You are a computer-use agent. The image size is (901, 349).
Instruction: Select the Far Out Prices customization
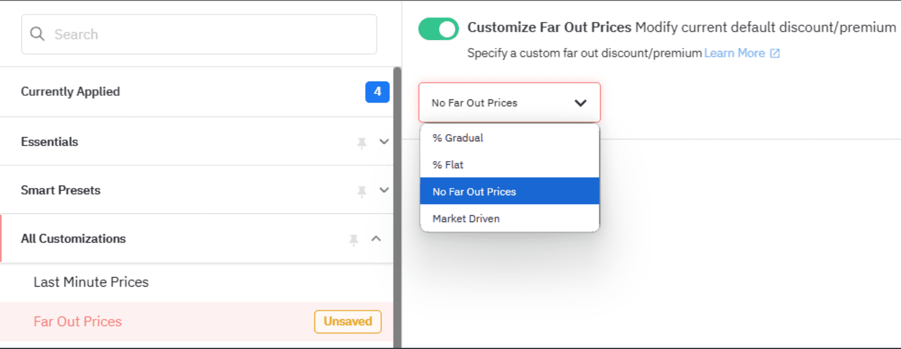pyautogui.click(x=77, y=321)
